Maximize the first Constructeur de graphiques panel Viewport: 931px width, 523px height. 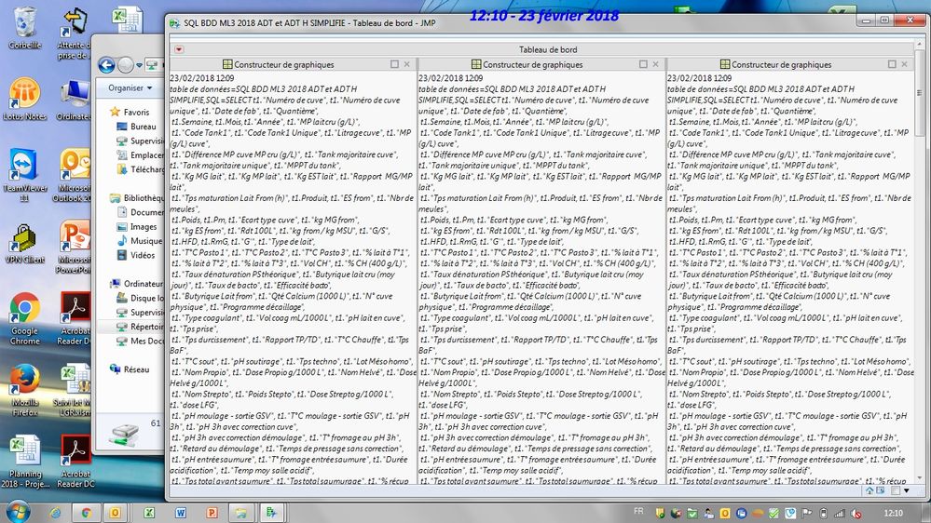(394, 64)
